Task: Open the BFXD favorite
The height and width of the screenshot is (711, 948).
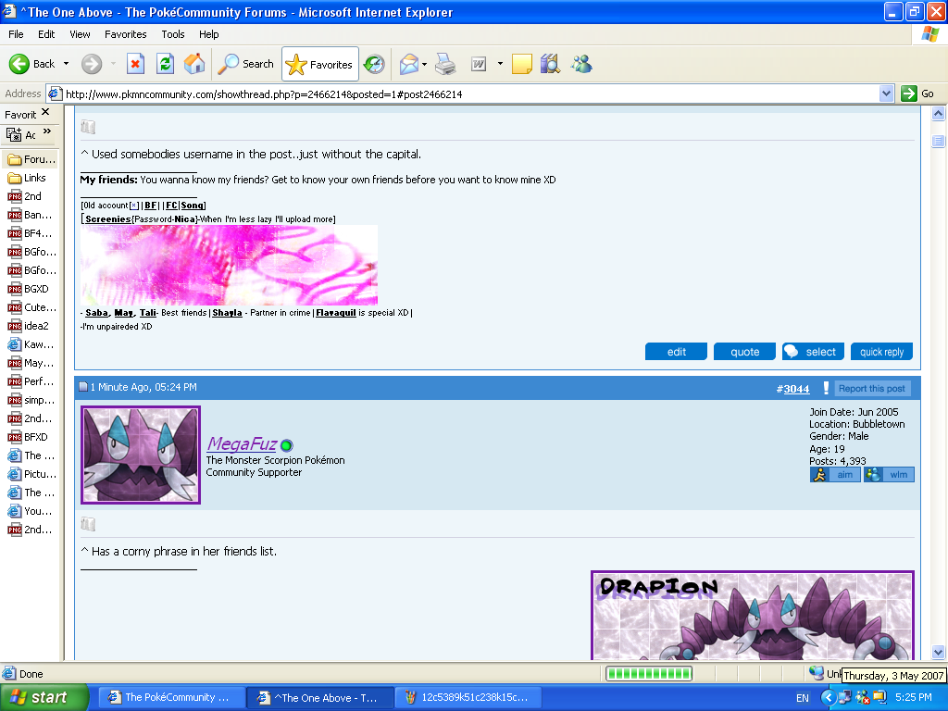Action: coord(27,437)
